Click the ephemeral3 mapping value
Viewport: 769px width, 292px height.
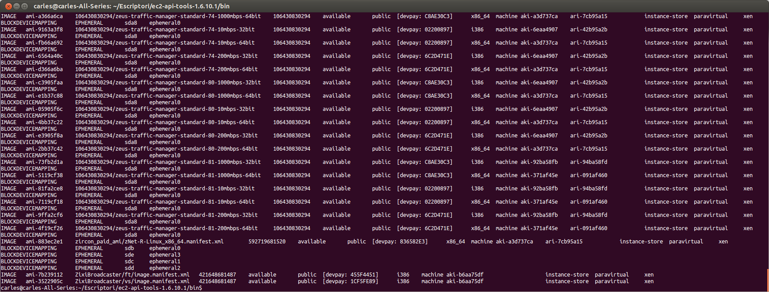[165, 255]
